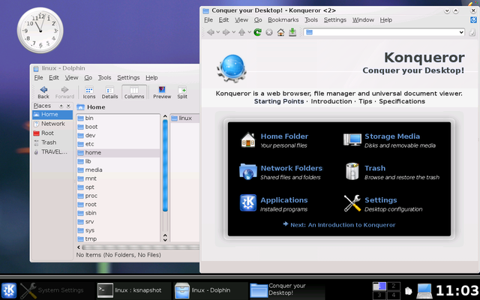Open Dolphin Tools menu
480x300 pixels.
(104, 78)
